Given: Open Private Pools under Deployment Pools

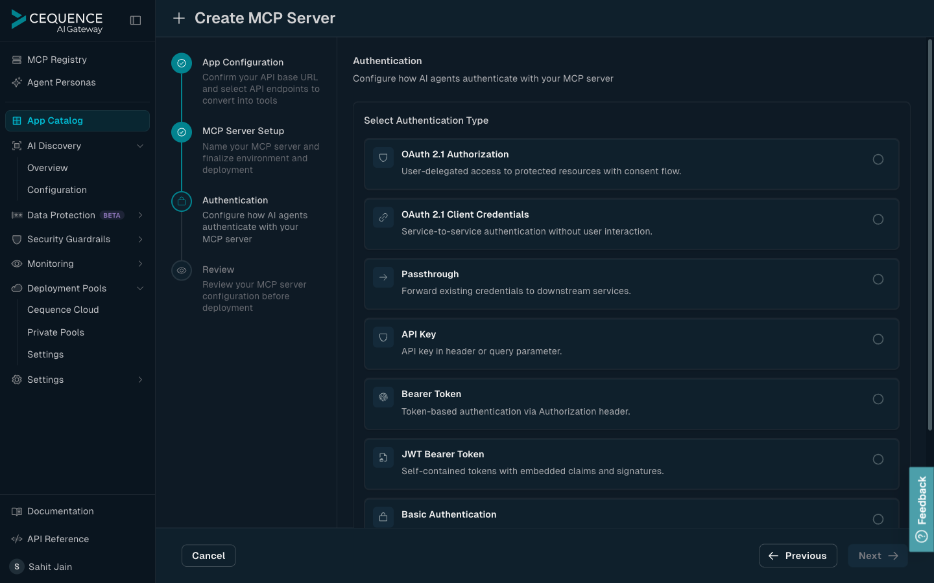Looking at the screenshot, I should click(x=56, y=332).
